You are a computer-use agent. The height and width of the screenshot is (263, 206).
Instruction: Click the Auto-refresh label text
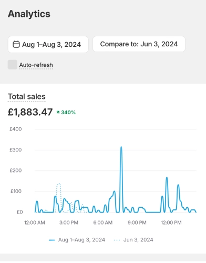coord(36,65)
